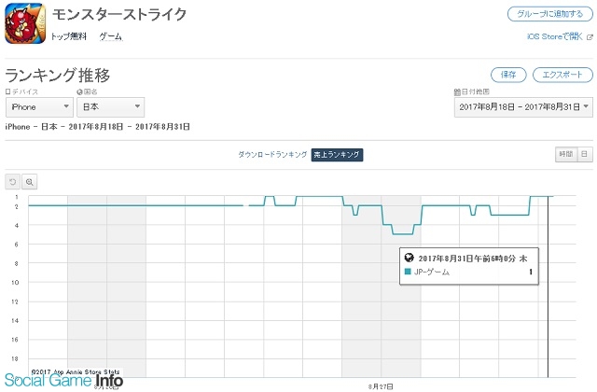The height and width of the screenshot is (392, 597).
Task: Open the 日本 country dropdown
Action: 110,107
